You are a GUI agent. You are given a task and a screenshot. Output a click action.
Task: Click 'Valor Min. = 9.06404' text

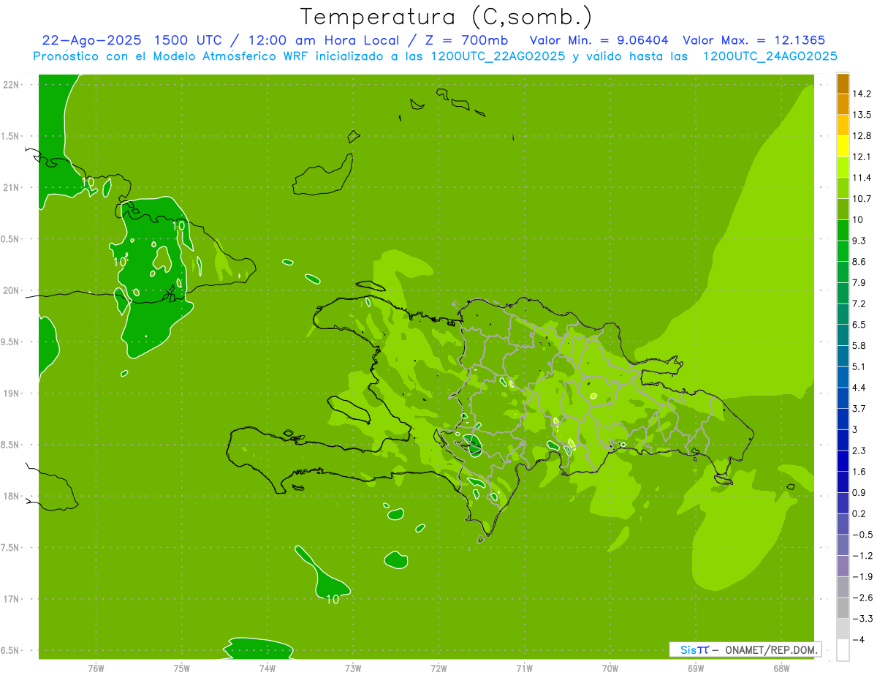(599, 40)
